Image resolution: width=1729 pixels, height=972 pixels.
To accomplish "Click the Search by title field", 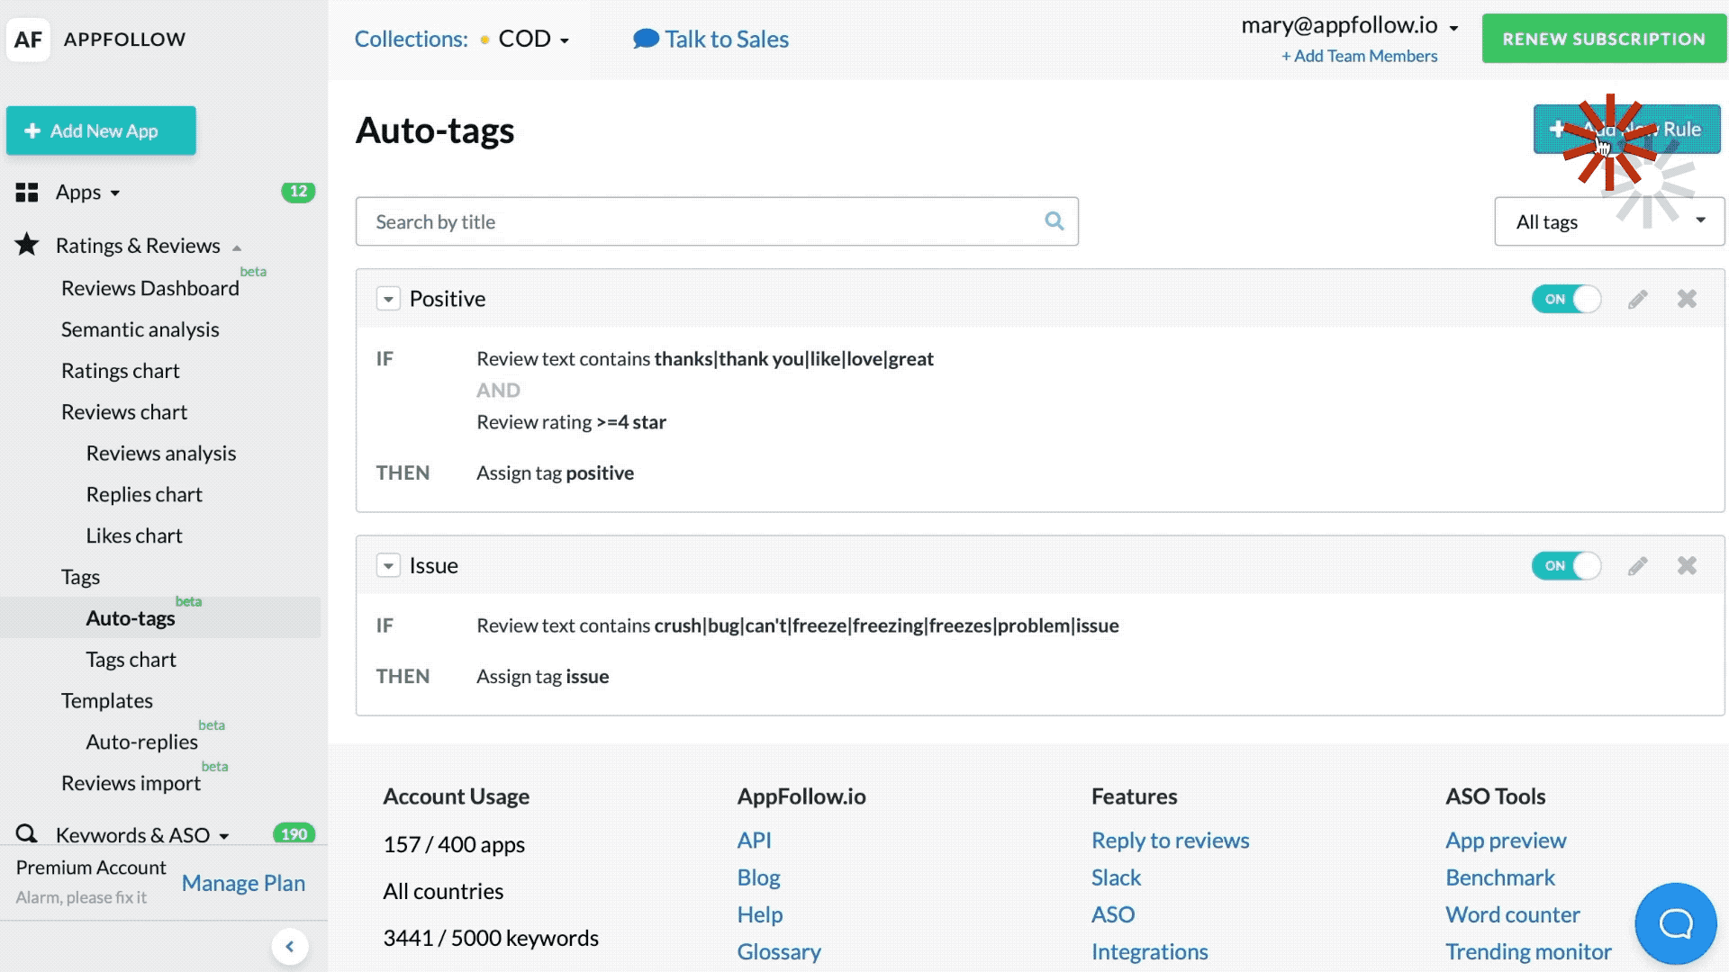I will tap(702, 221).
